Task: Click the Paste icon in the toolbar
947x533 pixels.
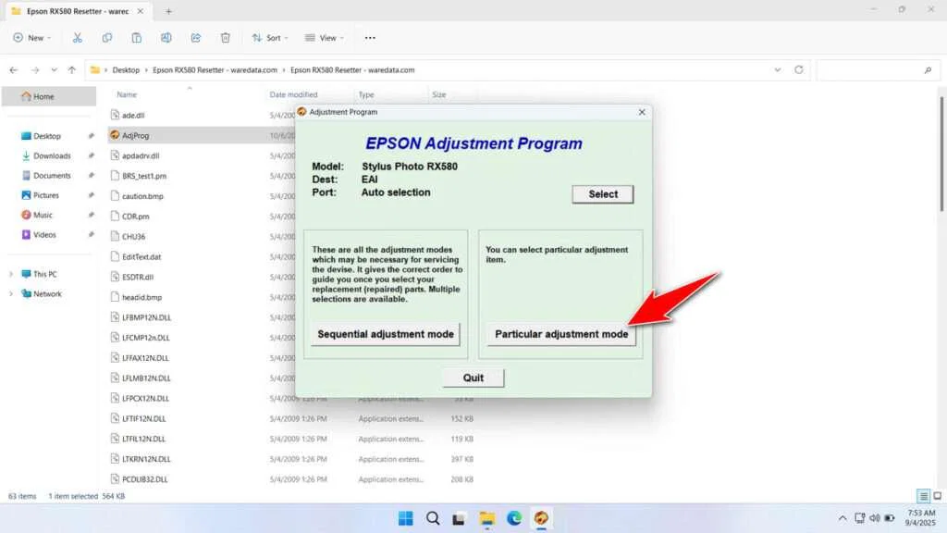Action: (x=136, y=38)
